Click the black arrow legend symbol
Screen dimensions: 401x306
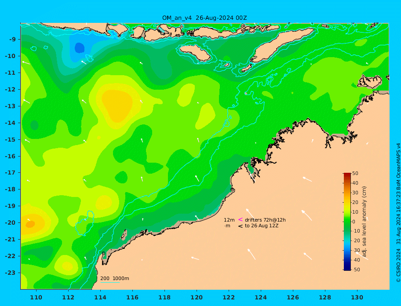pyautogui.click(x=241, y=226)
